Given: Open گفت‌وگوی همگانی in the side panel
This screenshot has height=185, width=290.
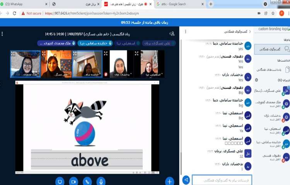Looking at the screenshot, I should pyautogui.click(x=272, y=49).
